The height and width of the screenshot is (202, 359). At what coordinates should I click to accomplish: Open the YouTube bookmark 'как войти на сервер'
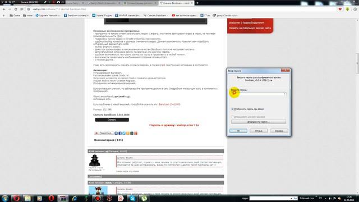(x=184, y=15)
